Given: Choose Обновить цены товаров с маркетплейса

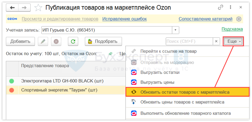Looking at the screenshot, I should (x=187, y=102).
